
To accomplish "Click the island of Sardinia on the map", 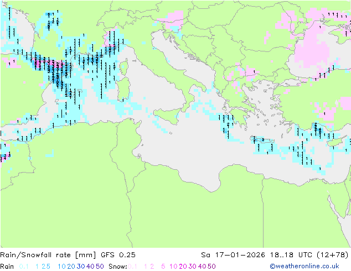I will click(x=124, y=89).
